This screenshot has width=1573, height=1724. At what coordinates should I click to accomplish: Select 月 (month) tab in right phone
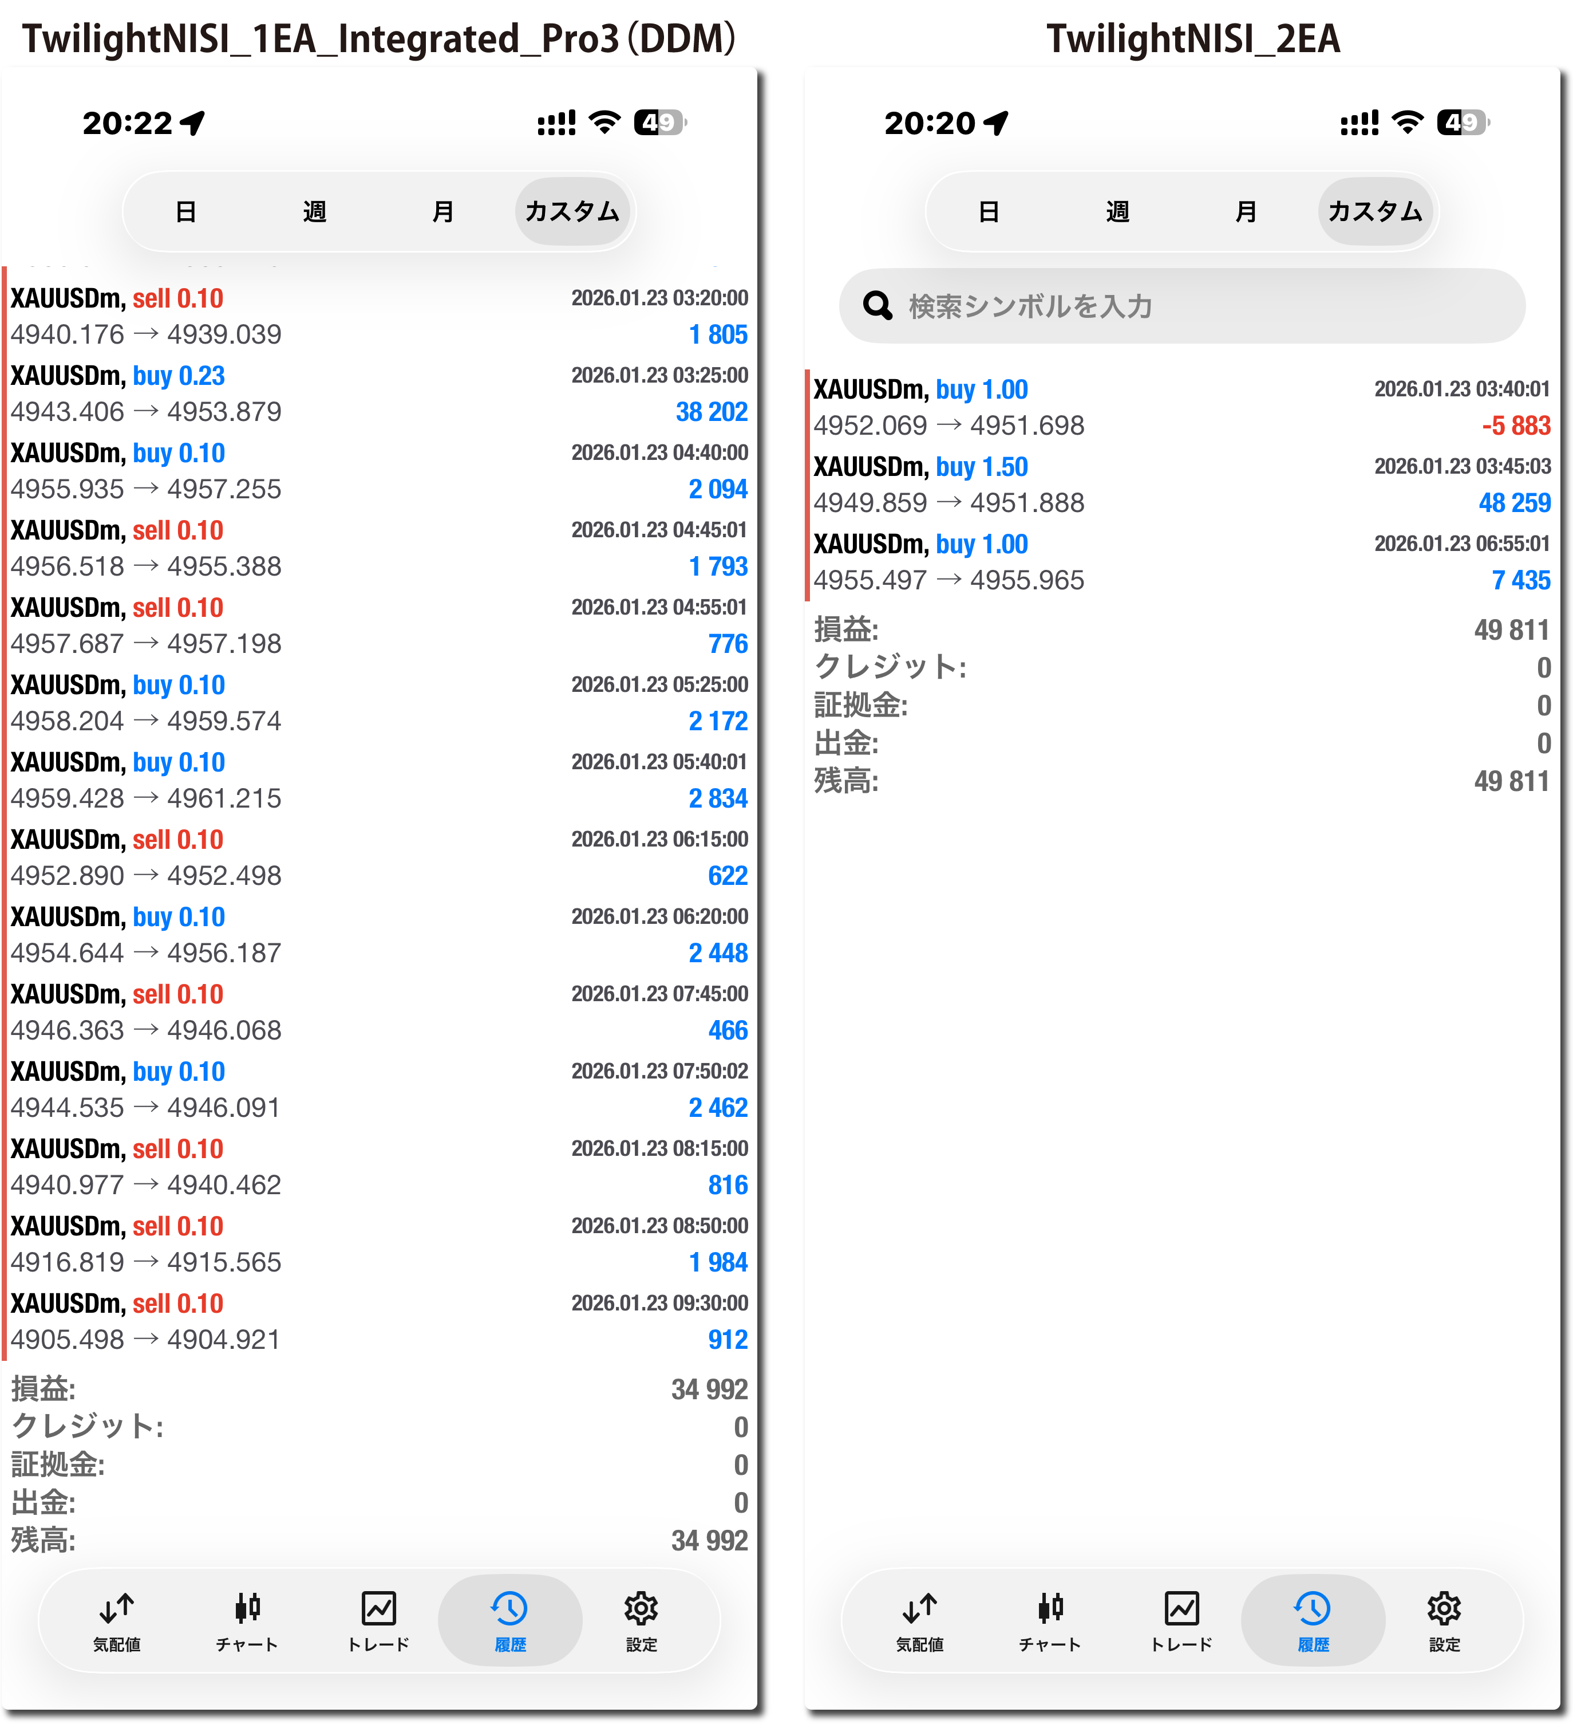(x=1246, y=211)
